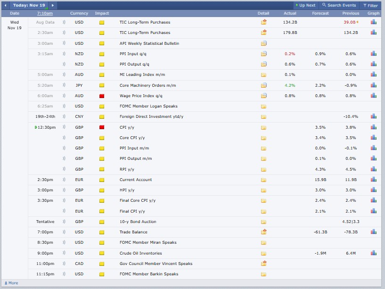The height and width of the screenshot is (289, 385).
Task: Click the Current Account event row
Action: pyautogui.click(x=136, y=180)
